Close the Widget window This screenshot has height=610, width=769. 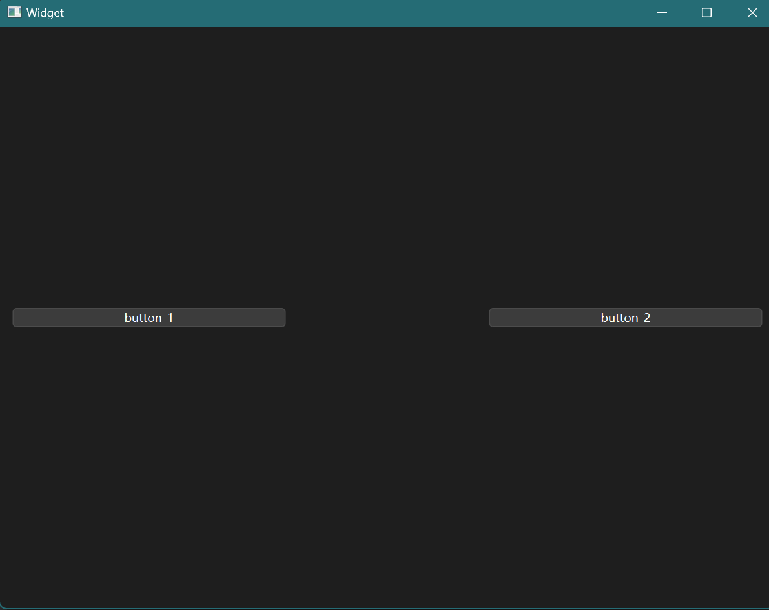(x=752, y=13)
